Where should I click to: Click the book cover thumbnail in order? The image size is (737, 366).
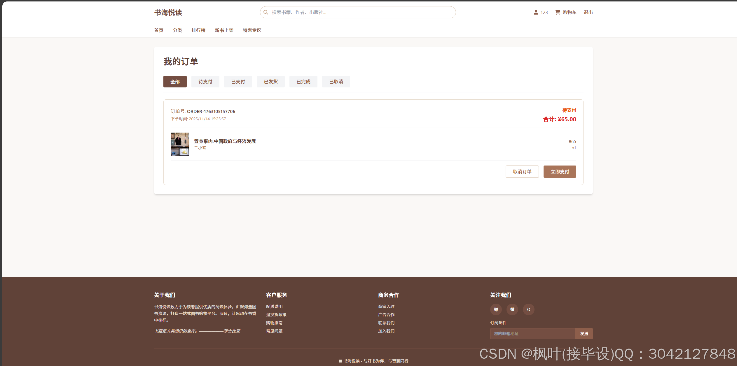[x=180, y=144]
